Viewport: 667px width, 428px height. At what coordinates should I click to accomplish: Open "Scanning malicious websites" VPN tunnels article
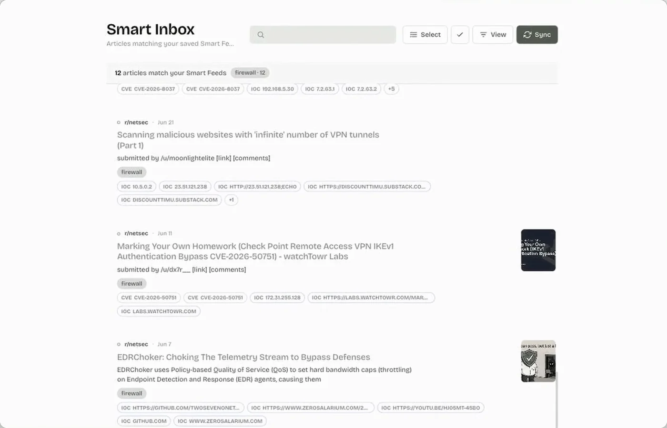pyautogui.click(x=248, y=140)
